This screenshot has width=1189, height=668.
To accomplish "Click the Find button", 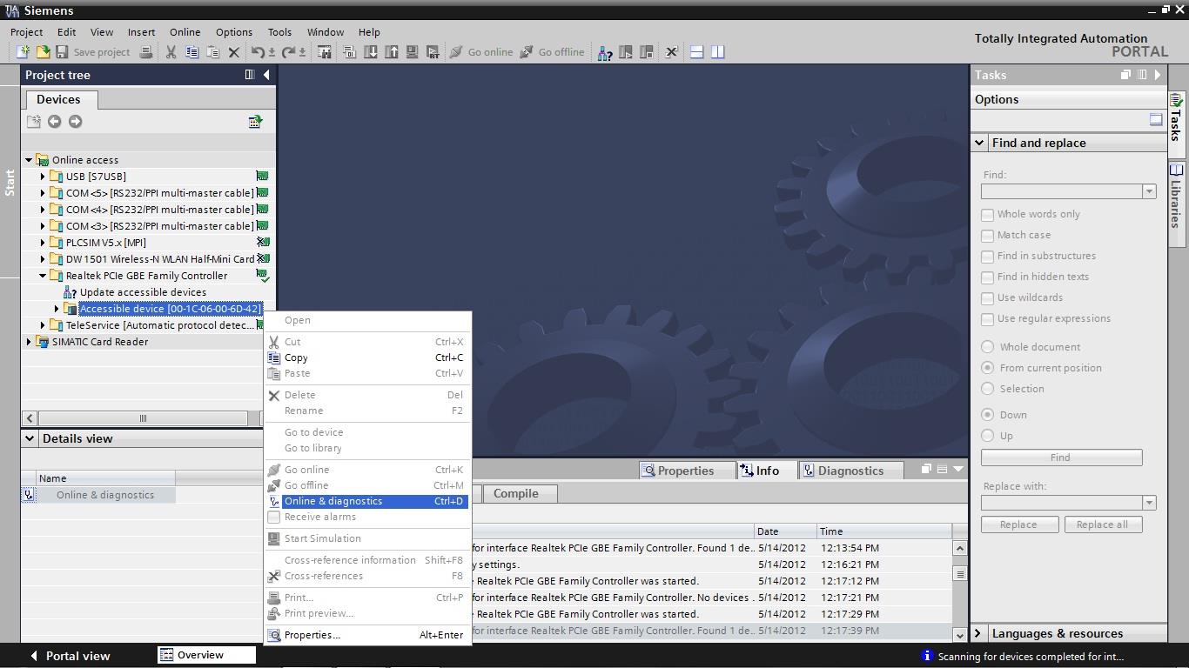I will pos(1061,458).
